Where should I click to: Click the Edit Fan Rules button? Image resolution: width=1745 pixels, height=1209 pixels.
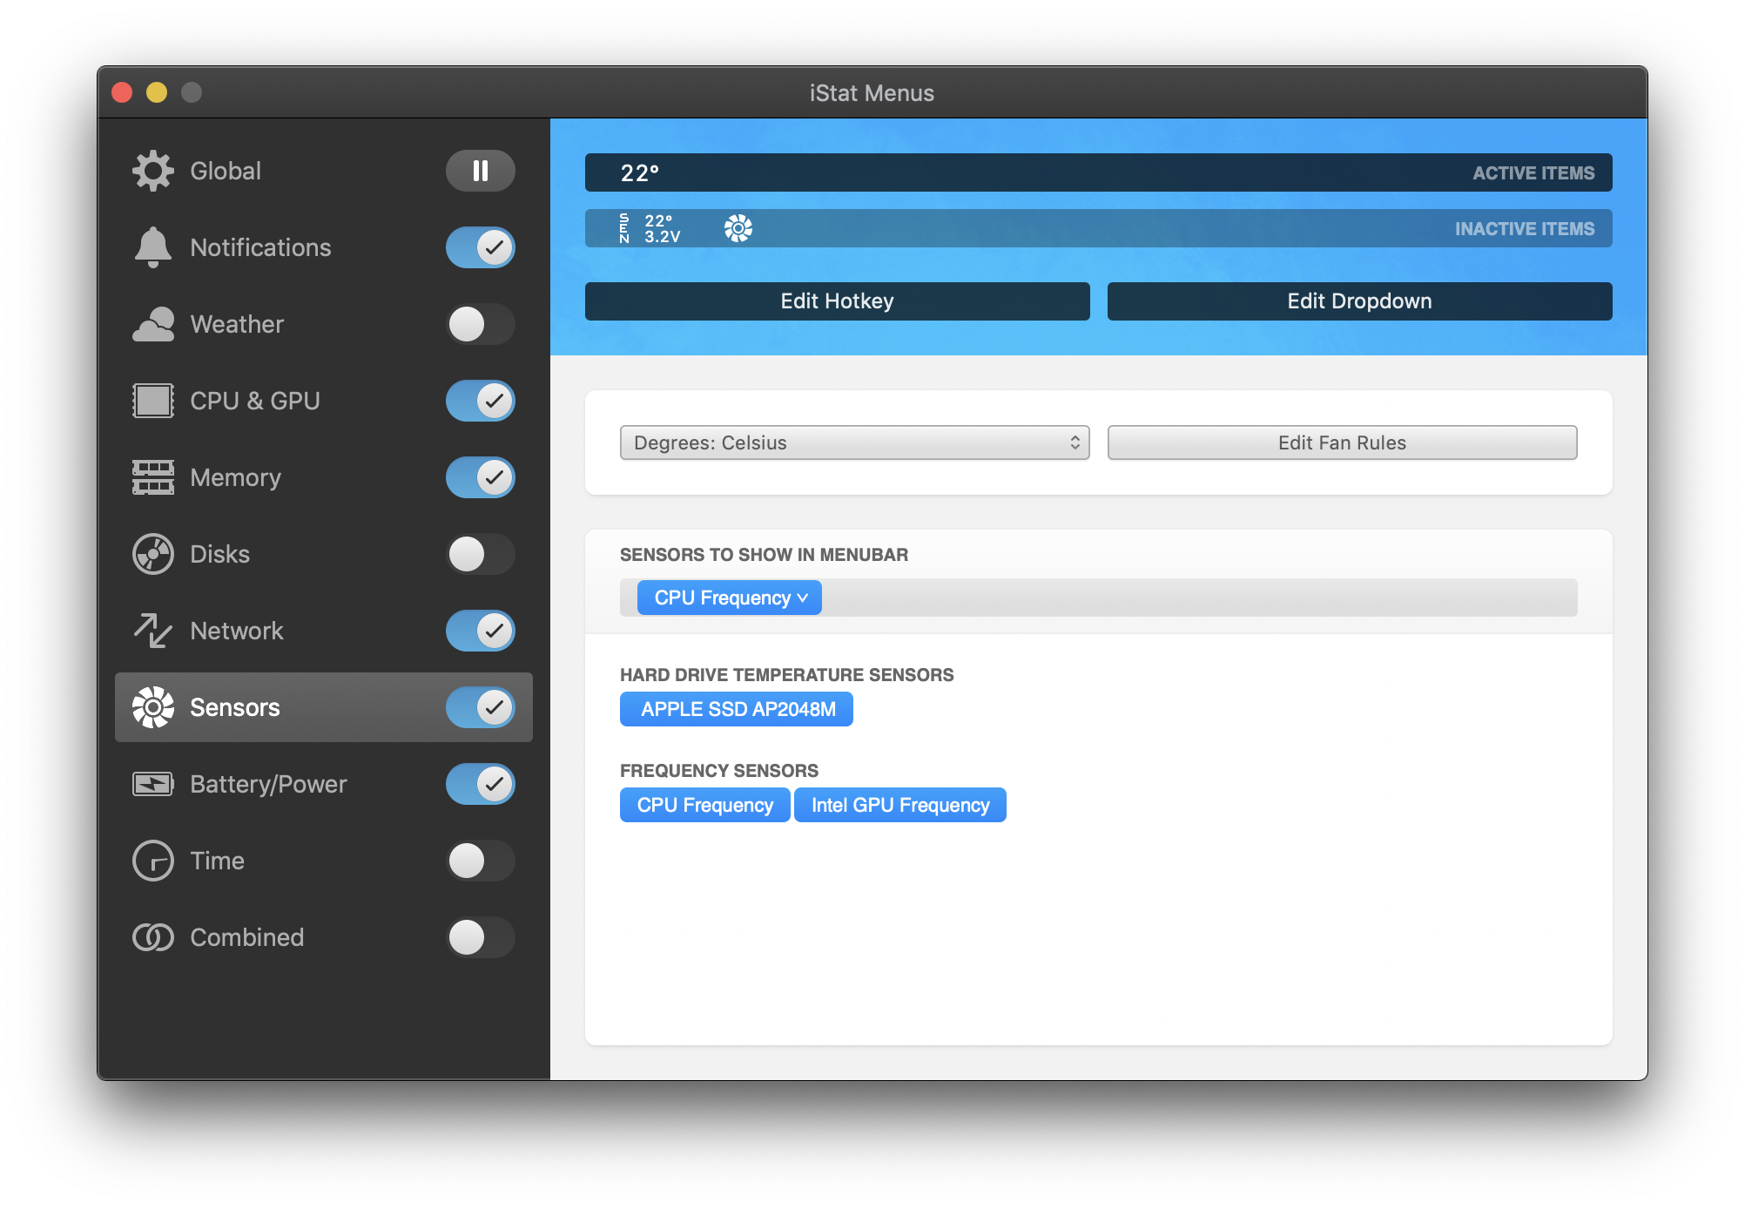(1341, 442)
